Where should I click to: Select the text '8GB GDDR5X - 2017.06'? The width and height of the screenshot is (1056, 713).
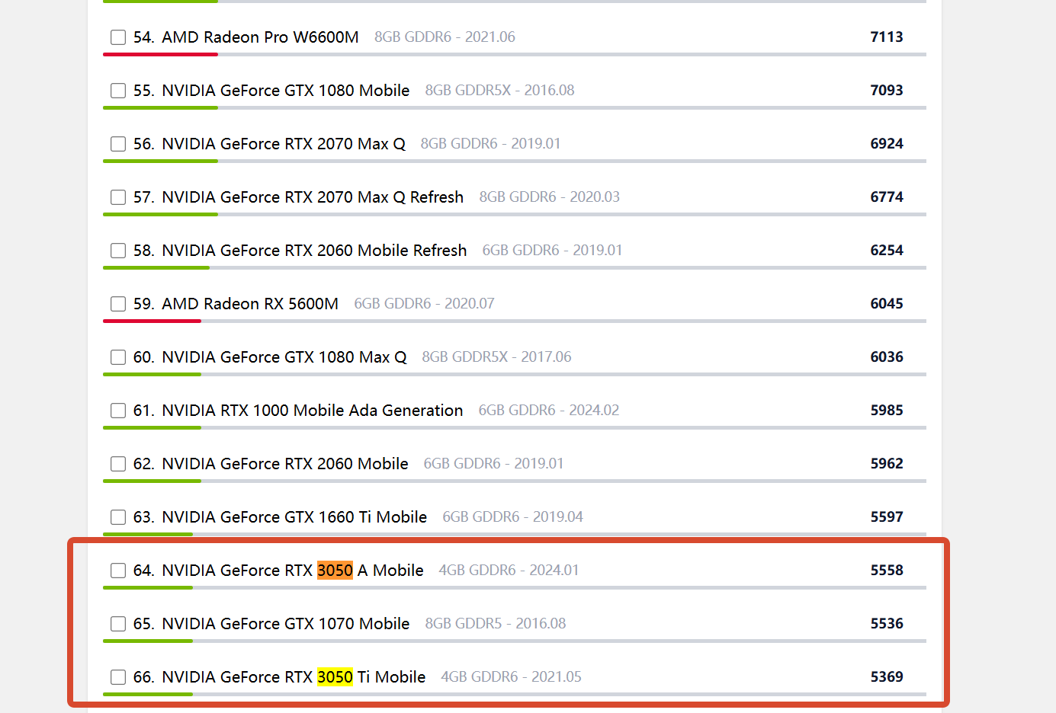tap(496, 357)
